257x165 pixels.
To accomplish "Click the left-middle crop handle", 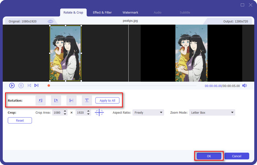I will tap(50, 53).
